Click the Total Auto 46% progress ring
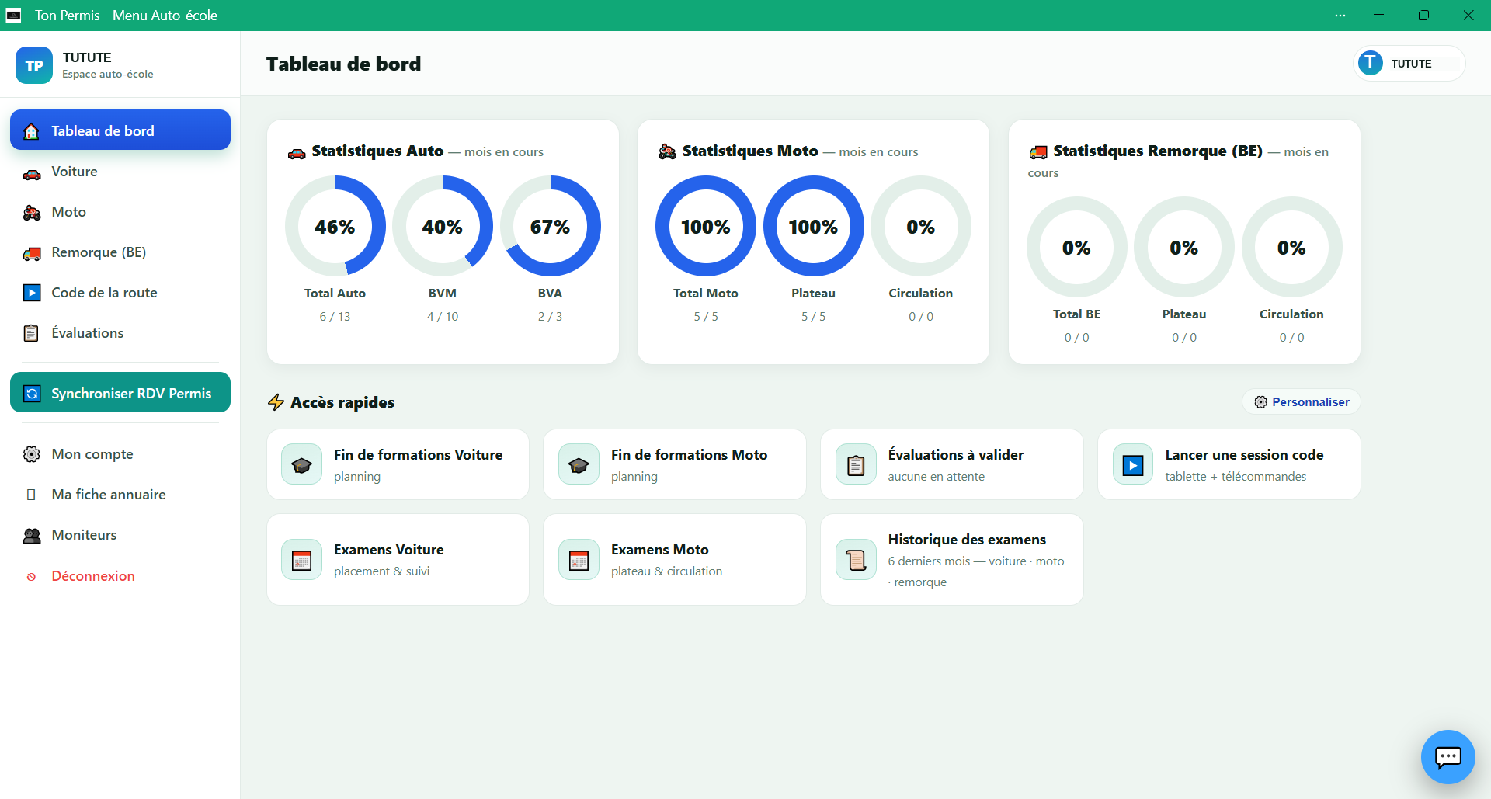The image size is (1491, 799). pyautogui.click(x=335, y=226)
